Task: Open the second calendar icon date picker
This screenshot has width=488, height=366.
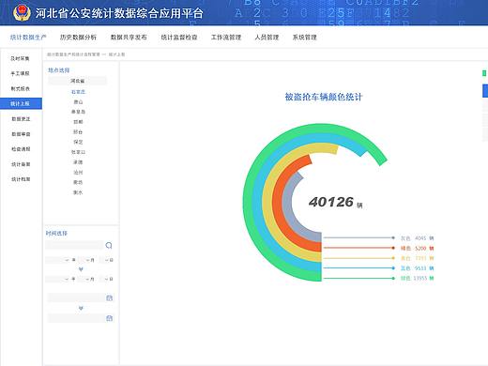Action: 109,318
